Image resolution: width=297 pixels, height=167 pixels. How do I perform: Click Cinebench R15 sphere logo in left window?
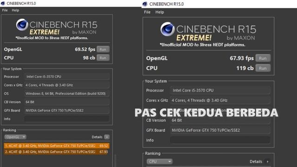22,25
